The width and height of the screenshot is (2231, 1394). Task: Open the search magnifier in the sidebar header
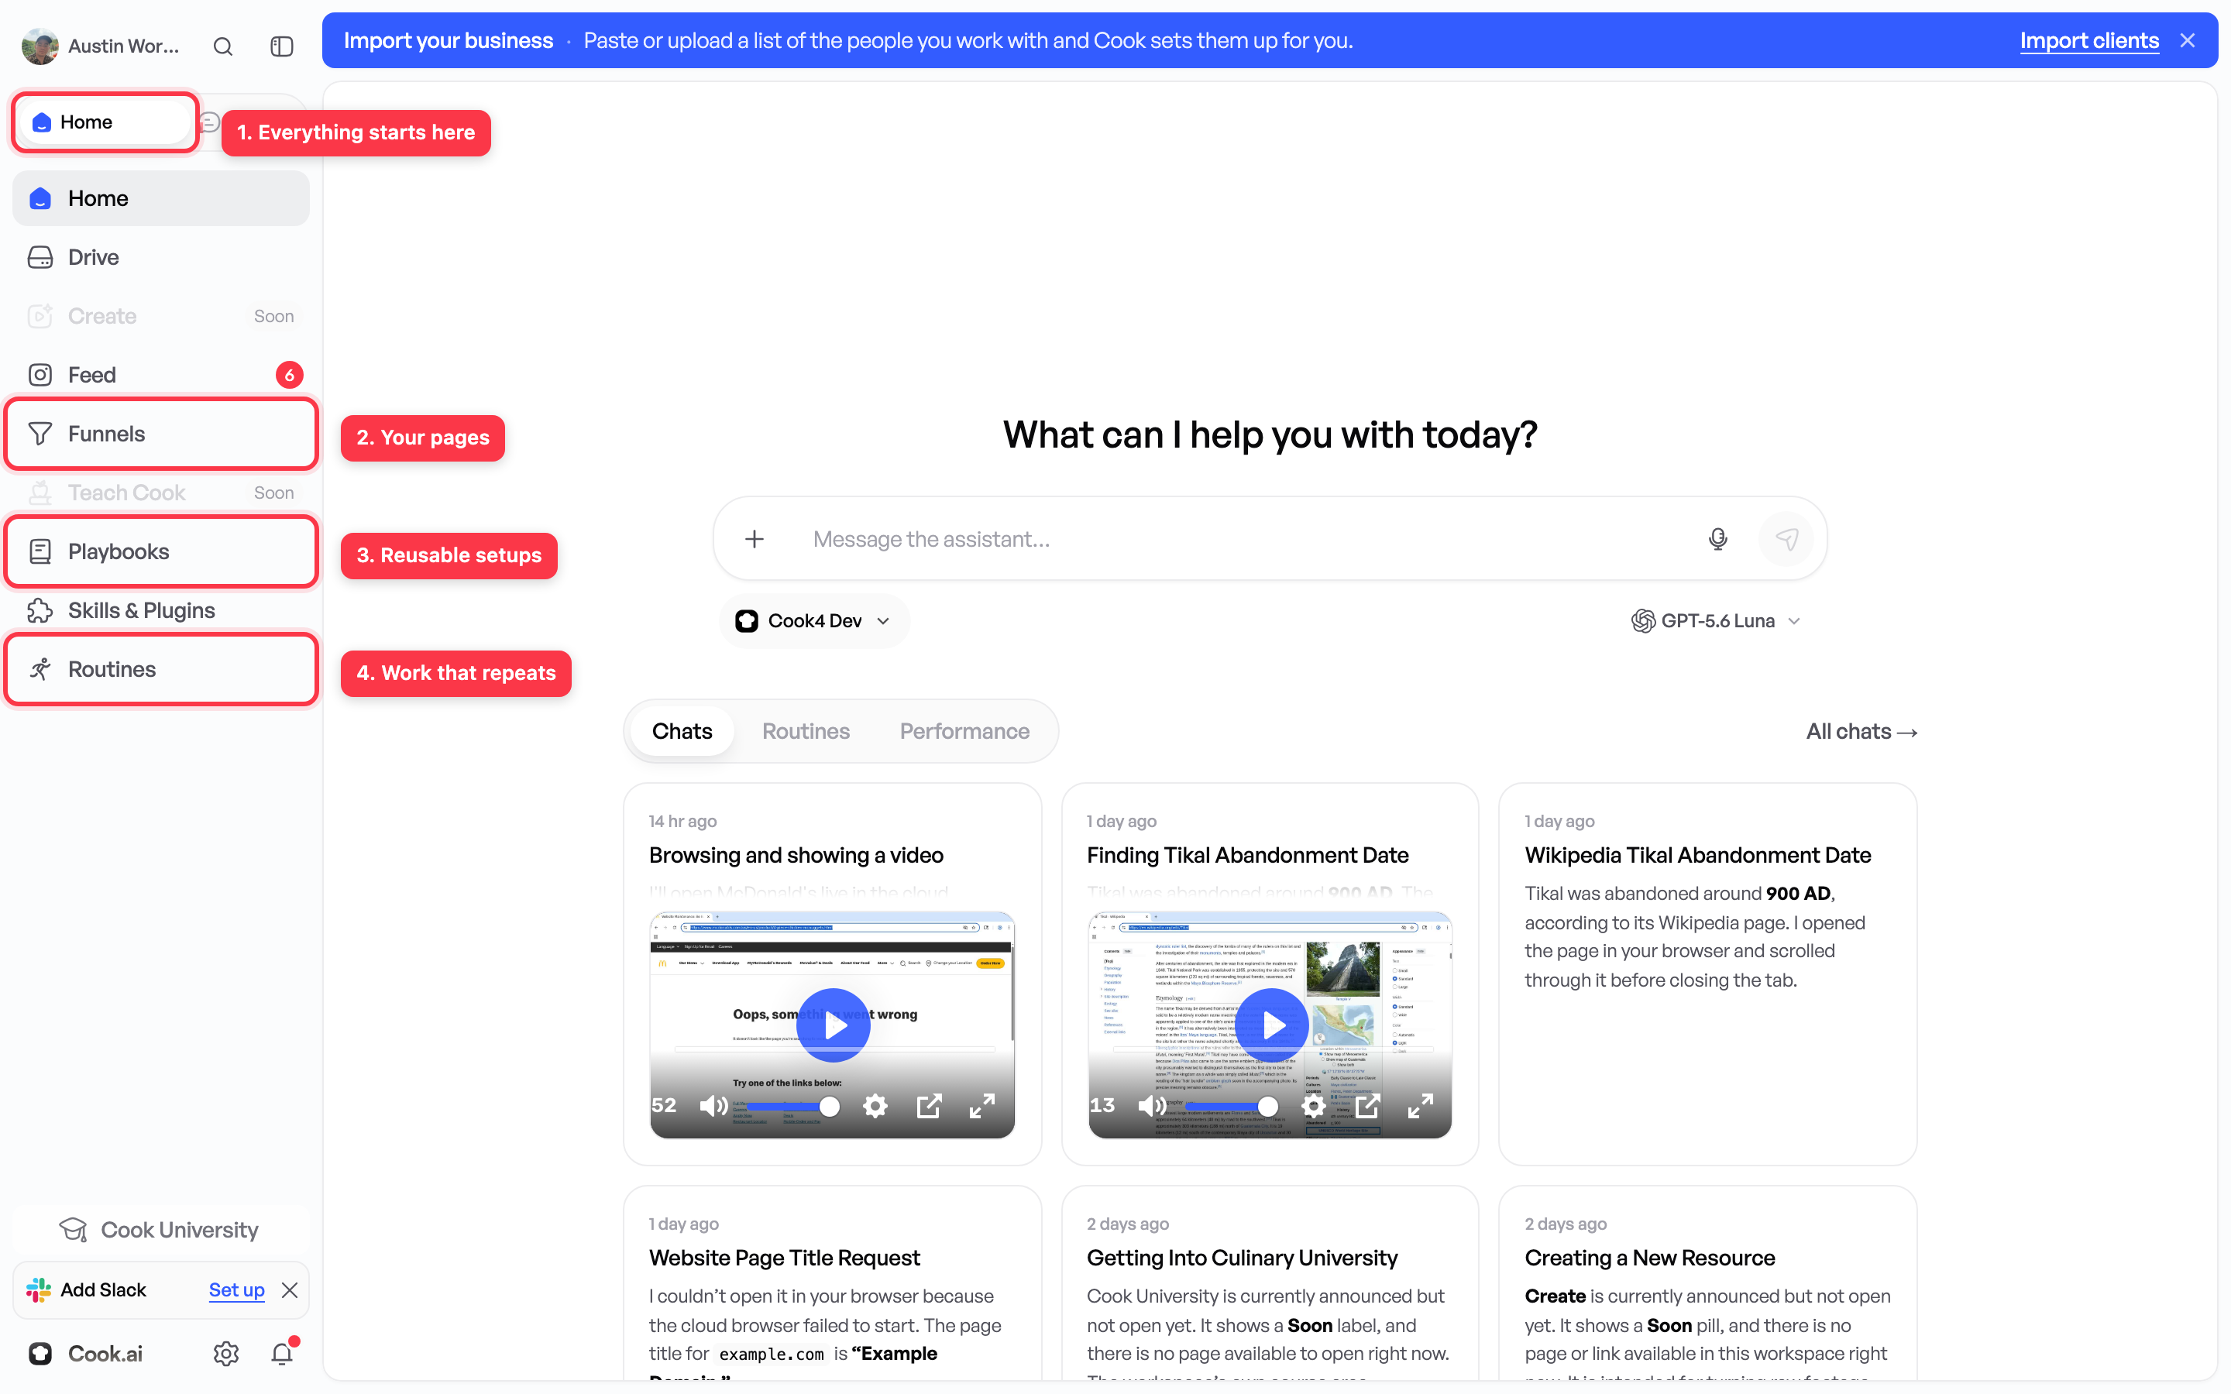tap(223, 46)
